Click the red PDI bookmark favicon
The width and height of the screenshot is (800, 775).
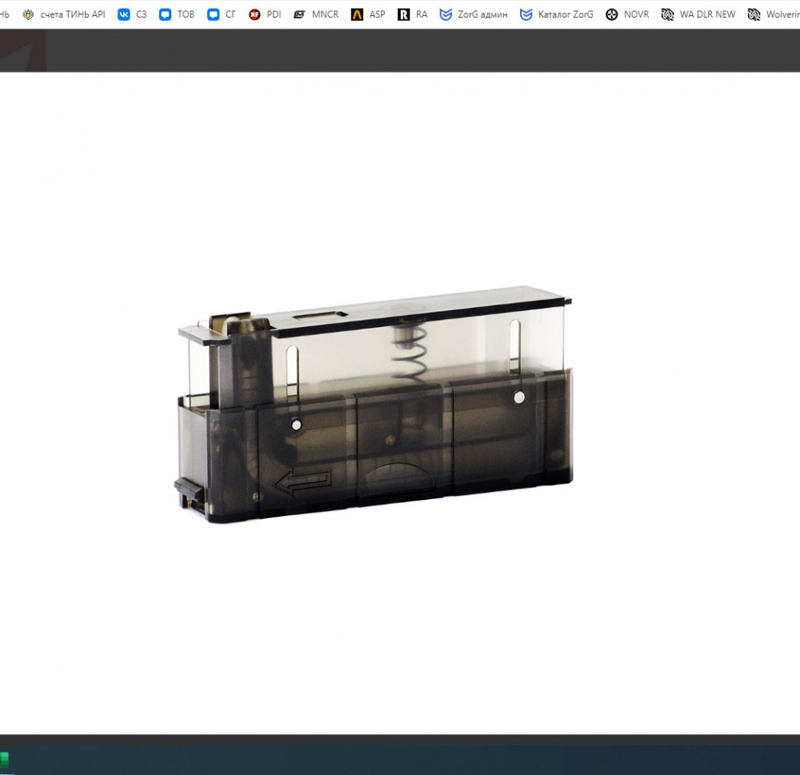[254, 14]
